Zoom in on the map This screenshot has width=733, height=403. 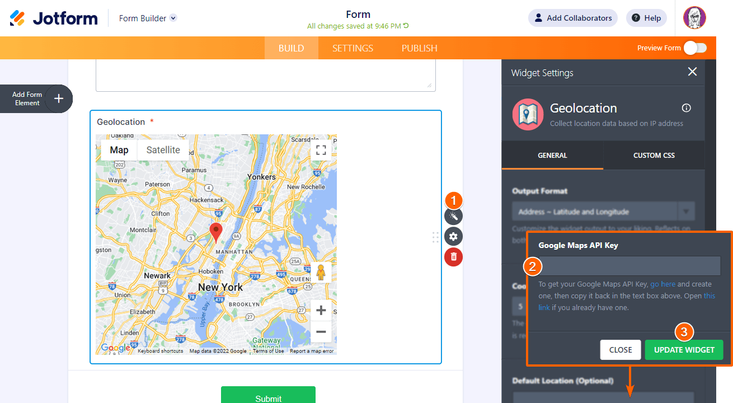click(321, 310)
